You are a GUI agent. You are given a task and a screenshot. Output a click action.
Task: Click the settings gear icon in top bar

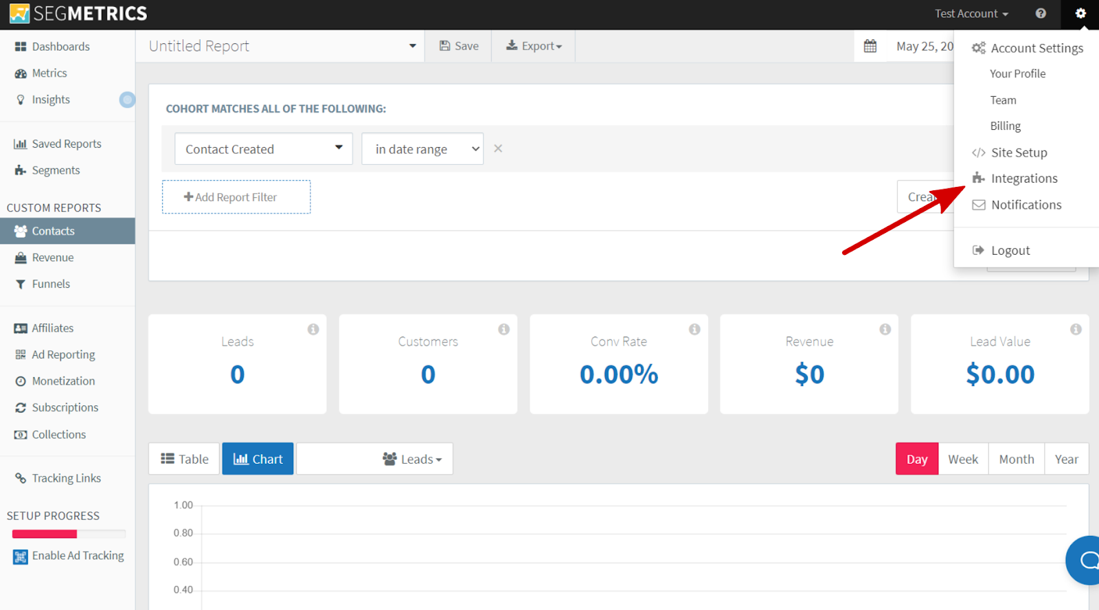[x=1080, y=14]
